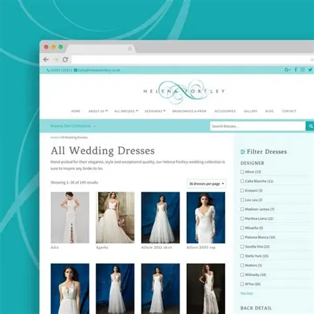Reload the page with refresh icon
Image resolution: width=314 pixels, height=314 pixels.
click(x=65, y=60)
